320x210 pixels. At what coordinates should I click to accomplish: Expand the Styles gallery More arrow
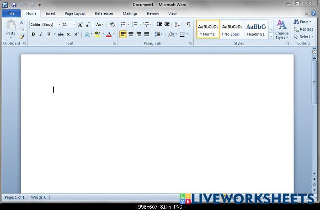tap(271, 36)
